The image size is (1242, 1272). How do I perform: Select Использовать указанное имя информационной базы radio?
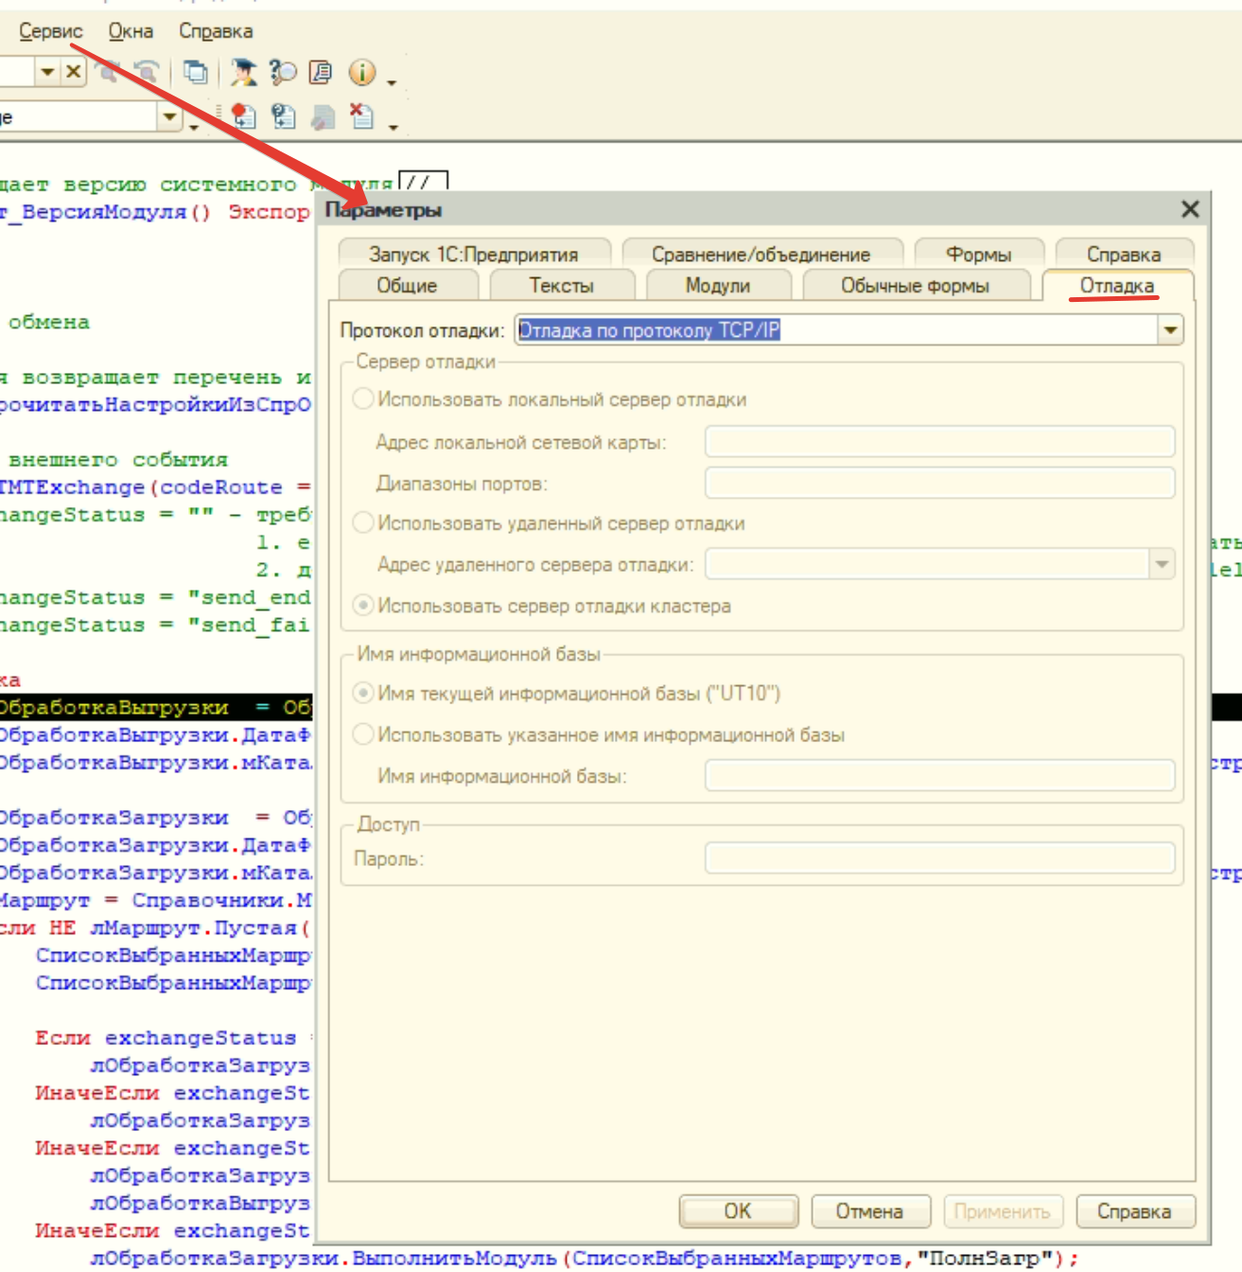coord(362,734)
